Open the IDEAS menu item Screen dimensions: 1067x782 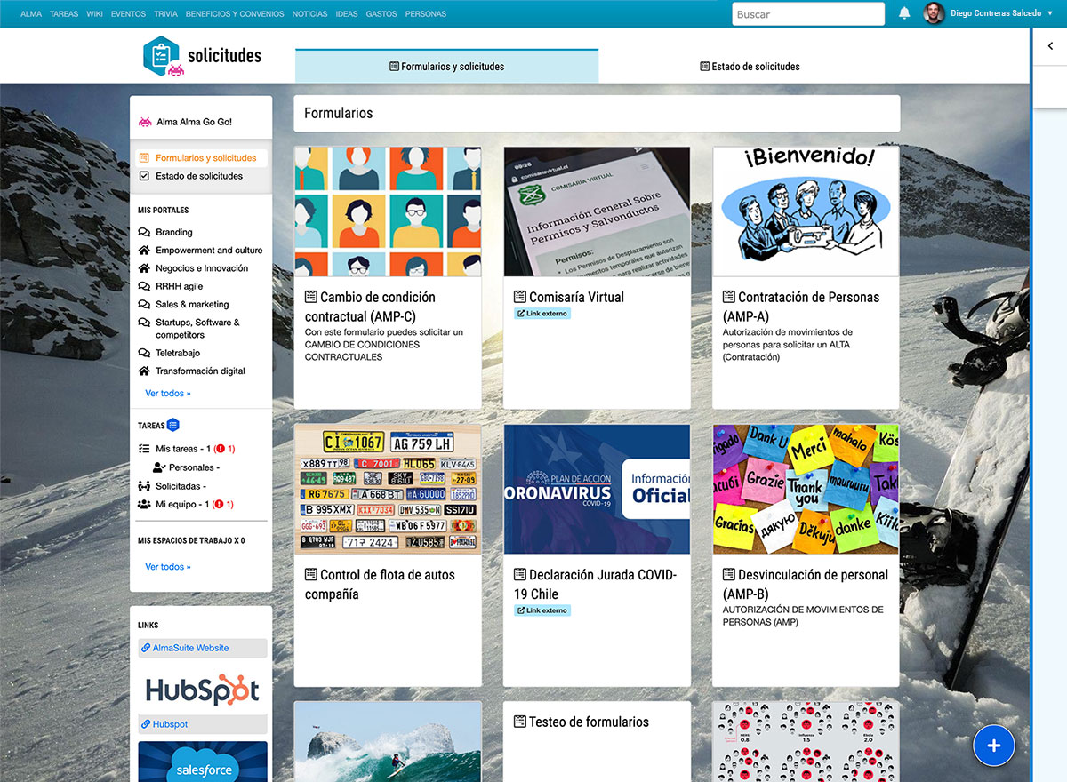tap(347, 14)
